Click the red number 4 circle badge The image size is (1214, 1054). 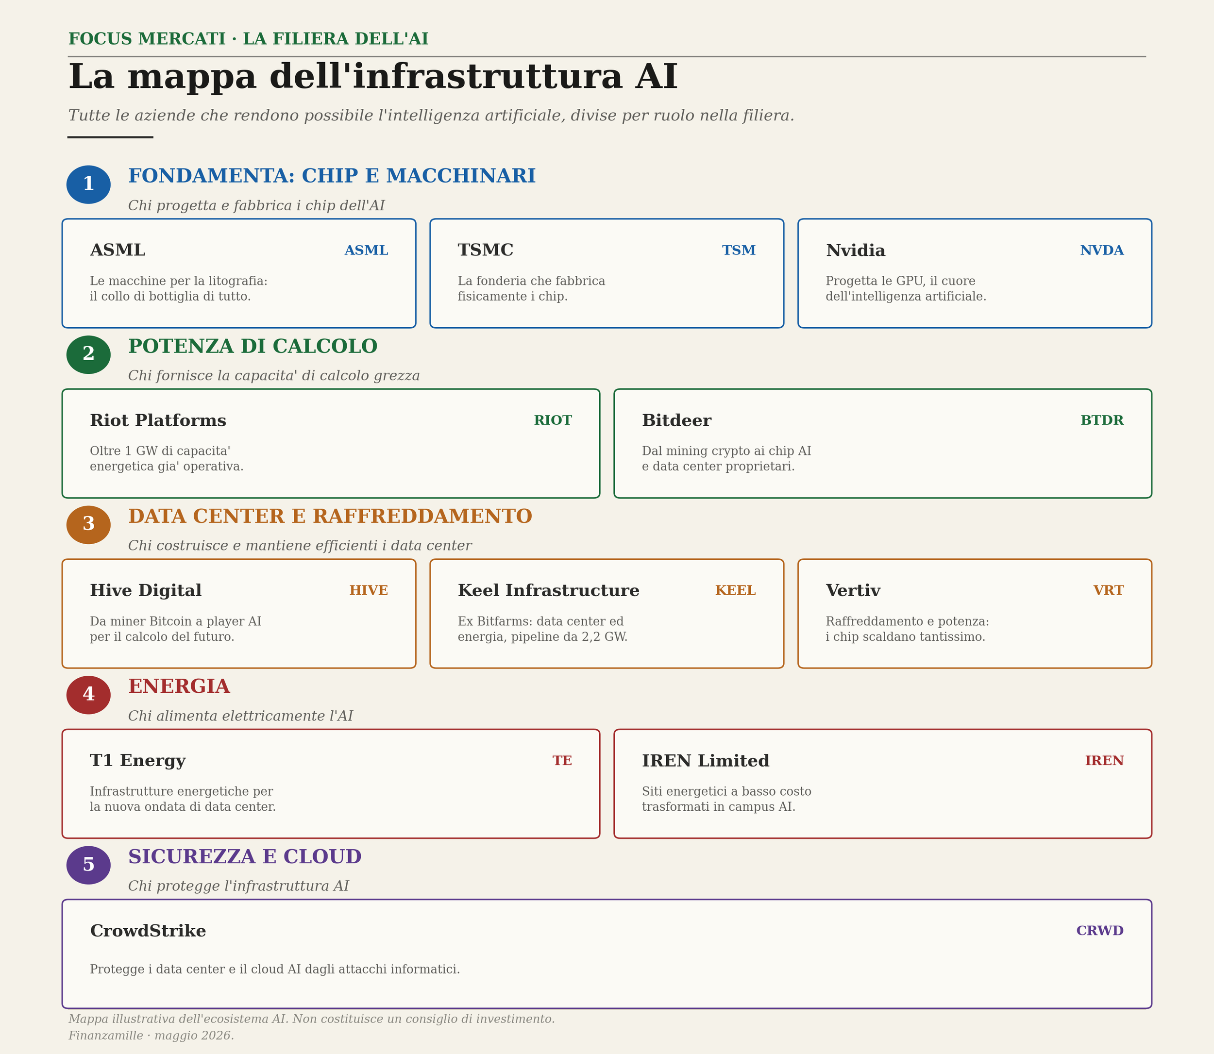pyautogui.click(x=88, y=695)
